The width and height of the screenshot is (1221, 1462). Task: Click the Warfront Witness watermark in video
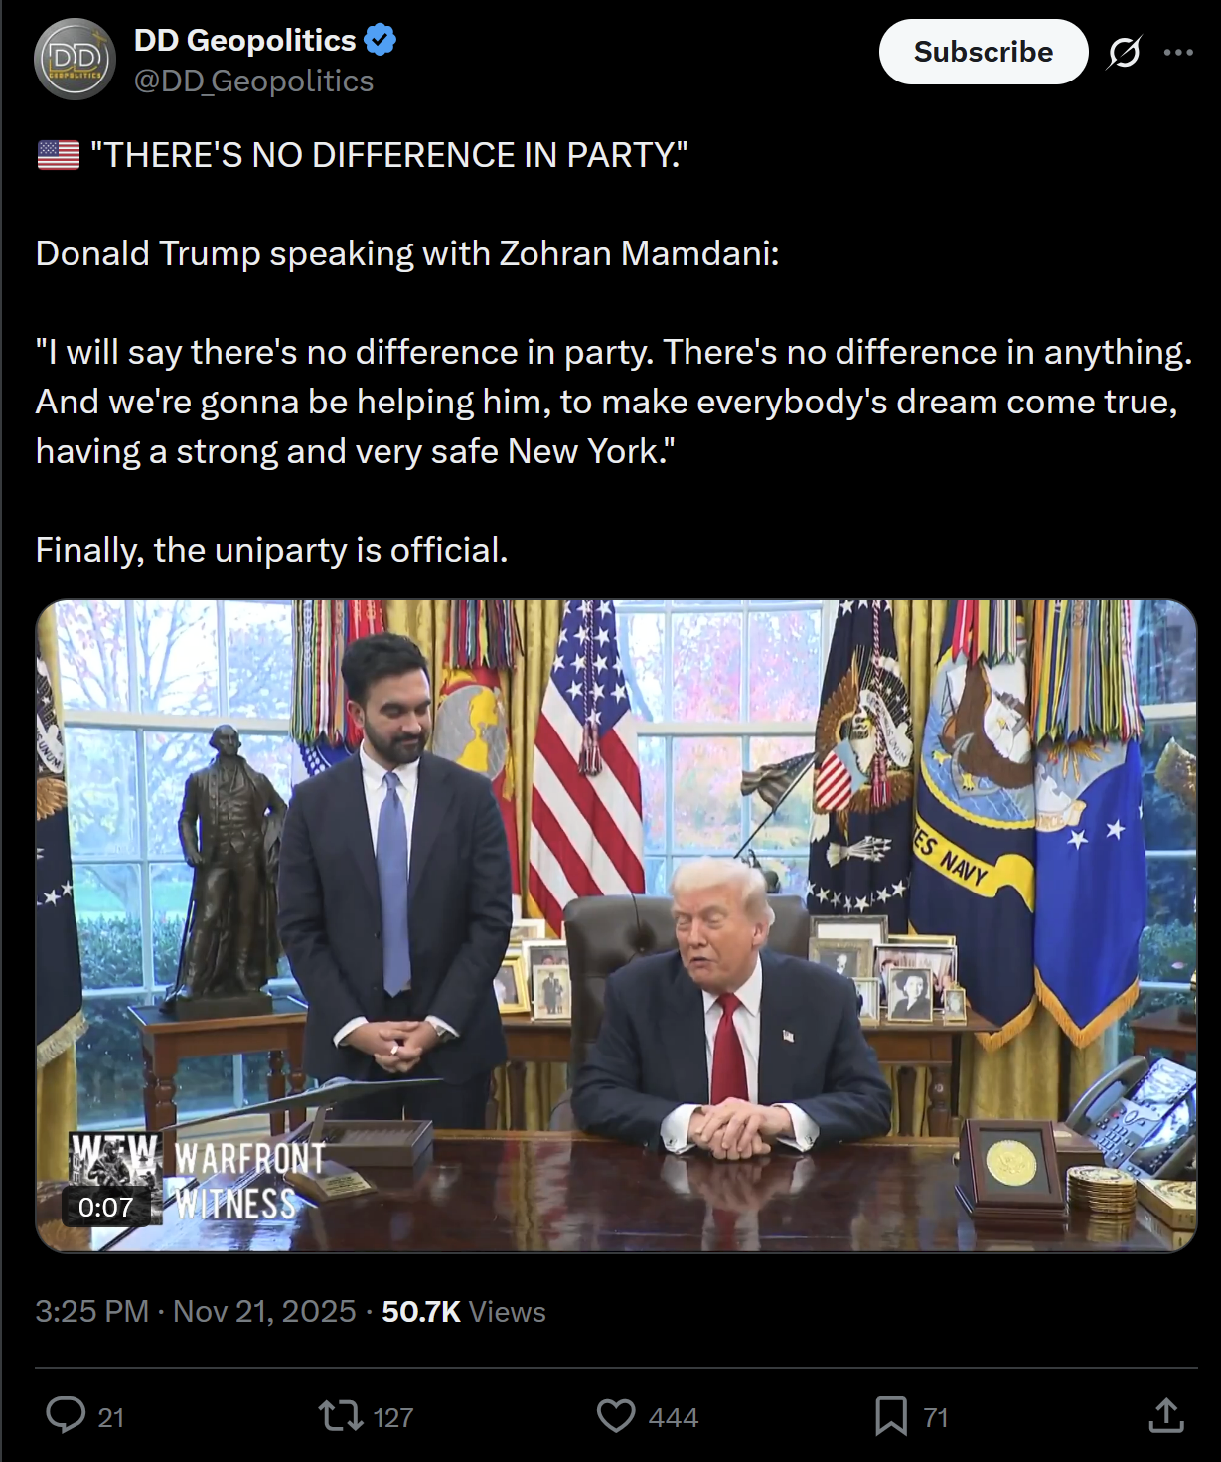pos(199,1178)
